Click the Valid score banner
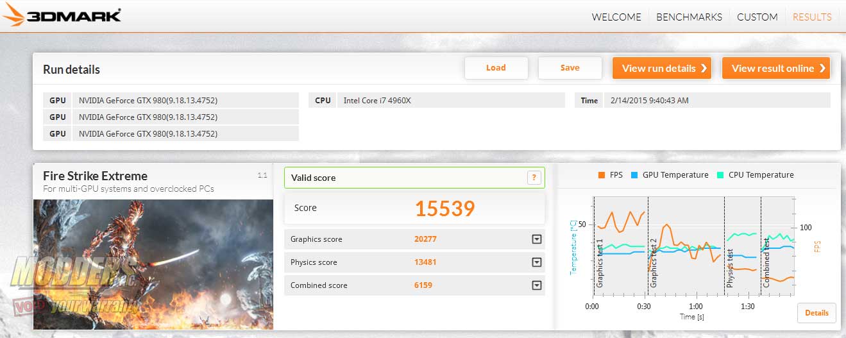 tap(414, 178)
